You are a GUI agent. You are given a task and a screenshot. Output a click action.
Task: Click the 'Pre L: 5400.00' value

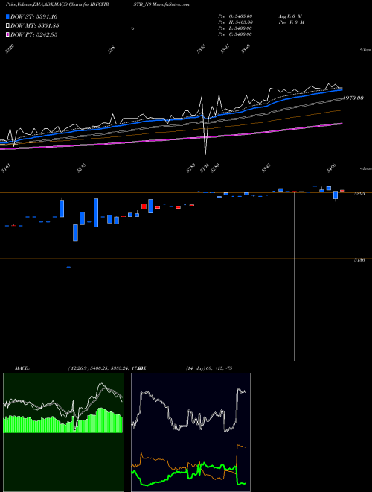(x=235, y=28)
